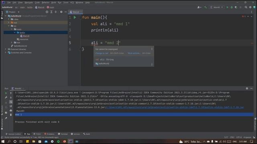The height and width of the screenshot is (144, 257).
Task: Collapse all nodes in Project panel toolbar
Action: (x=55, y=12)
